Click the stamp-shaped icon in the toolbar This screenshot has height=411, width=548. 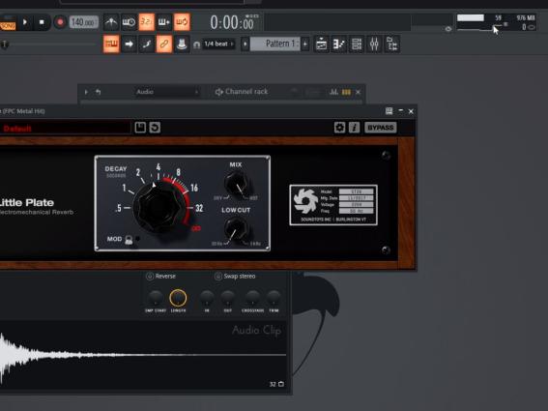click(182, 44)
